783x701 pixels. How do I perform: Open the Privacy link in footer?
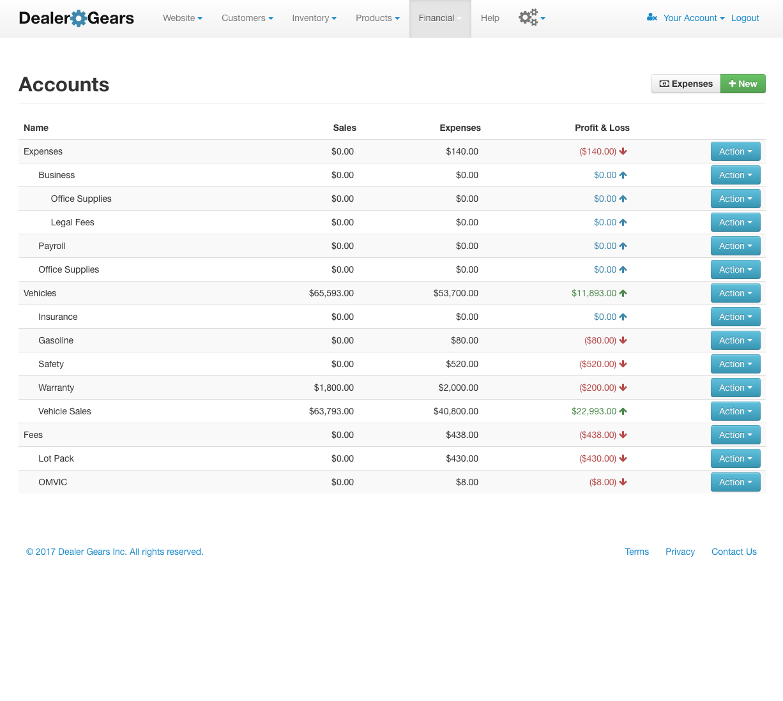[680, 552]
